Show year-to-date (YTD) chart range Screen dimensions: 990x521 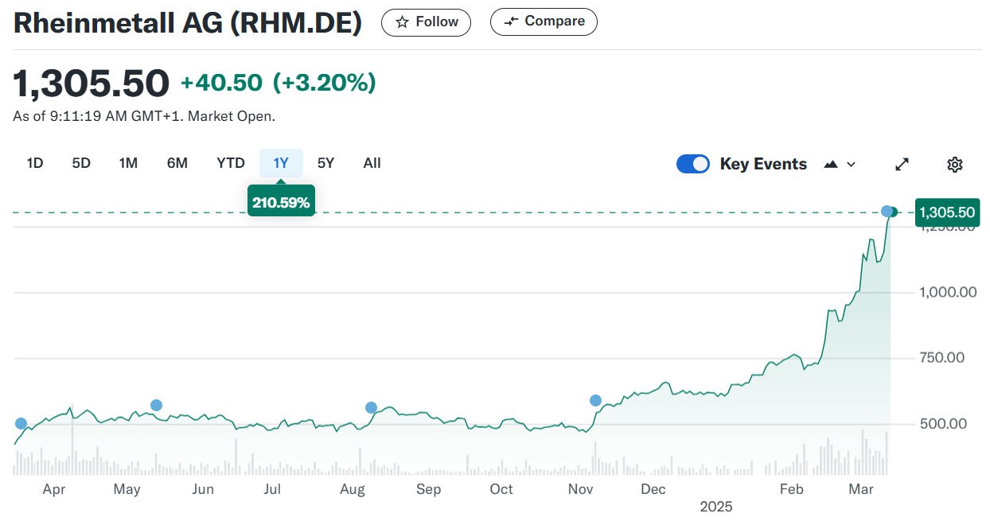tap(231, 163)
